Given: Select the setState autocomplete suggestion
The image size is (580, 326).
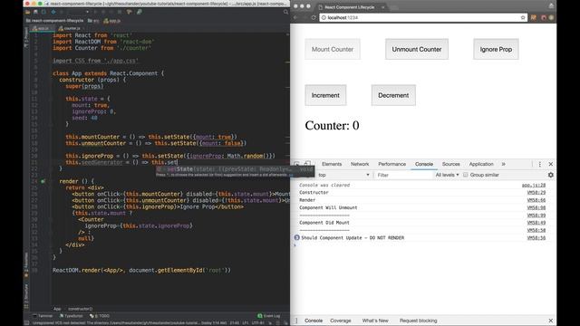Looking at the screenshot, I should click(235, 169).
